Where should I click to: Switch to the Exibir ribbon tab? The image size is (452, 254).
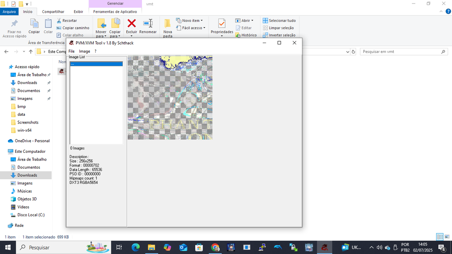tap(78, 12)
